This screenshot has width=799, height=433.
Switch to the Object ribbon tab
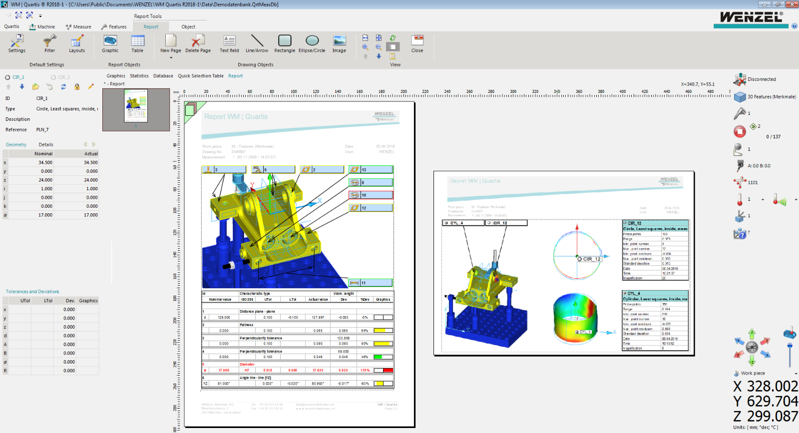coord(188,27)
